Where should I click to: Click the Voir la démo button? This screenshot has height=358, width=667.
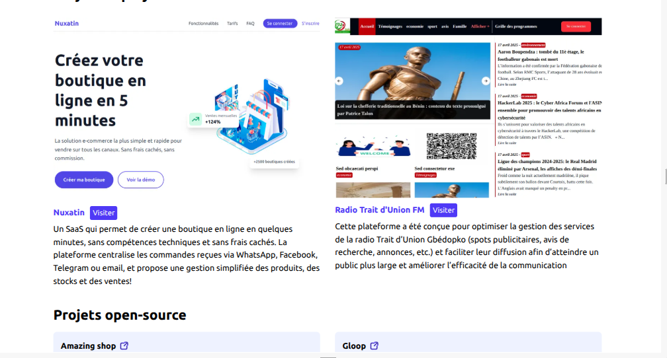pos(141,180)
